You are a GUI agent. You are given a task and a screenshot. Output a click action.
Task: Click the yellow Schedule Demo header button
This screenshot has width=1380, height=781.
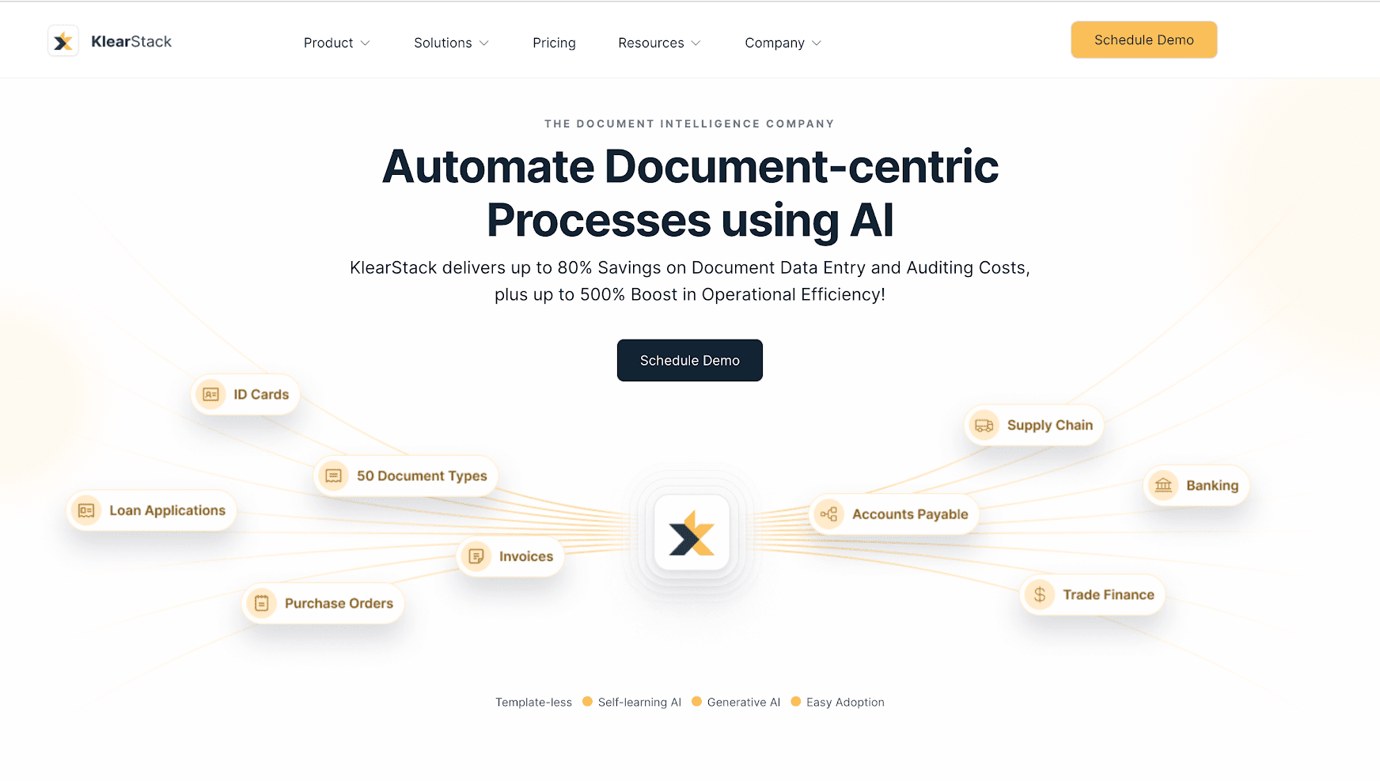(x=1144, y=40)
